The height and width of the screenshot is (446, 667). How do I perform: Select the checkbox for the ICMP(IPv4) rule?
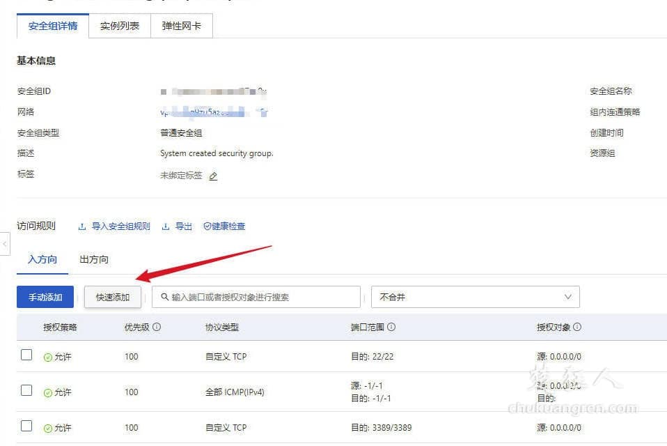click(x=26, y=392)
